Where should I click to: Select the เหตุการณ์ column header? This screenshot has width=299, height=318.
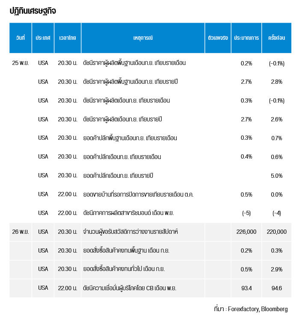point(143,38)
